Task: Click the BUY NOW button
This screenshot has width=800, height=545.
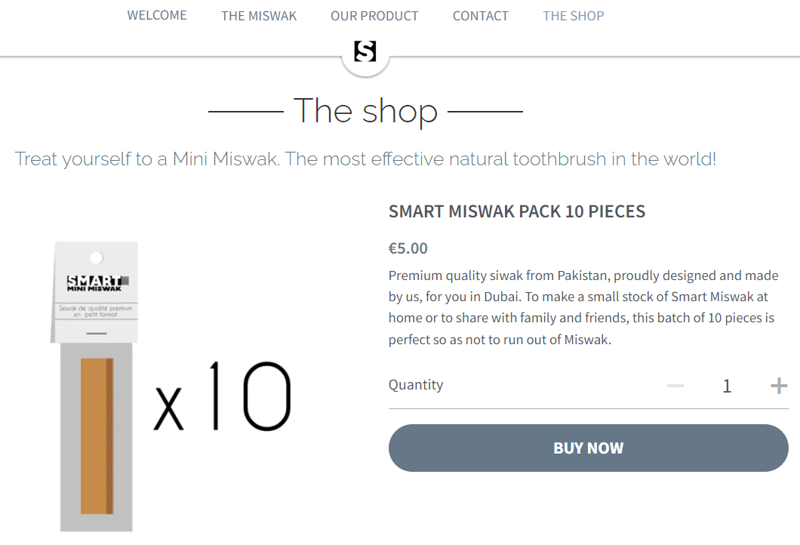Action: (x=589, y=448)
